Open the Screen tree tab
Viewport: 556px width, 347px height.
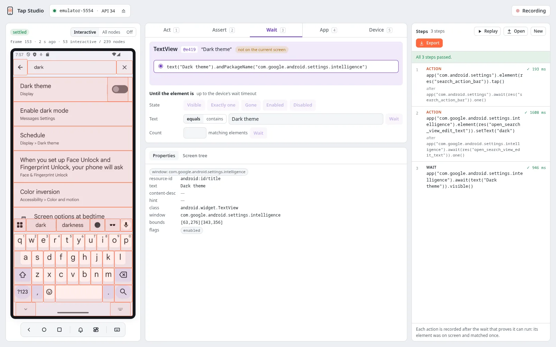click(x=195, y=156)
